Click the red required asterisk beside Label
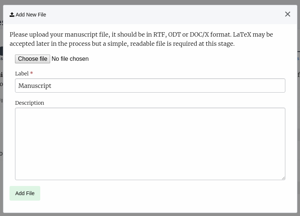 tap(31, 74)
